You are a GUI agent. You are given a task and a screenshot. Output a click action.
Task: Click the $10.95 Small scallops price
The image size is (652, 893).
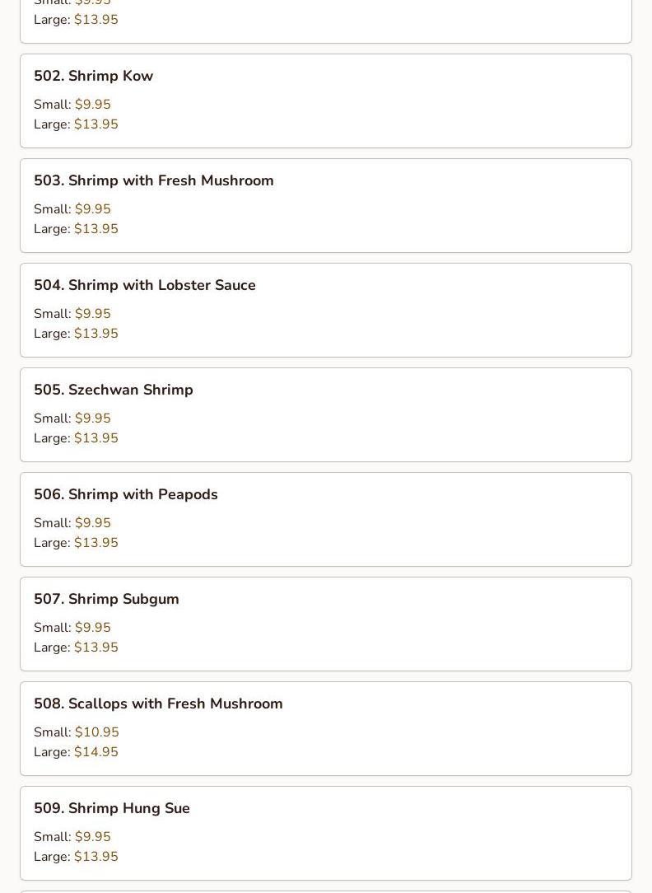tap(96, 732)
